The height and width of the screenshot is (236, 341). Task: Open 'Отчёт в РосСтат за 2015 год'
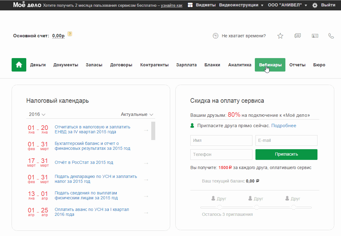[x=84, y=163]
